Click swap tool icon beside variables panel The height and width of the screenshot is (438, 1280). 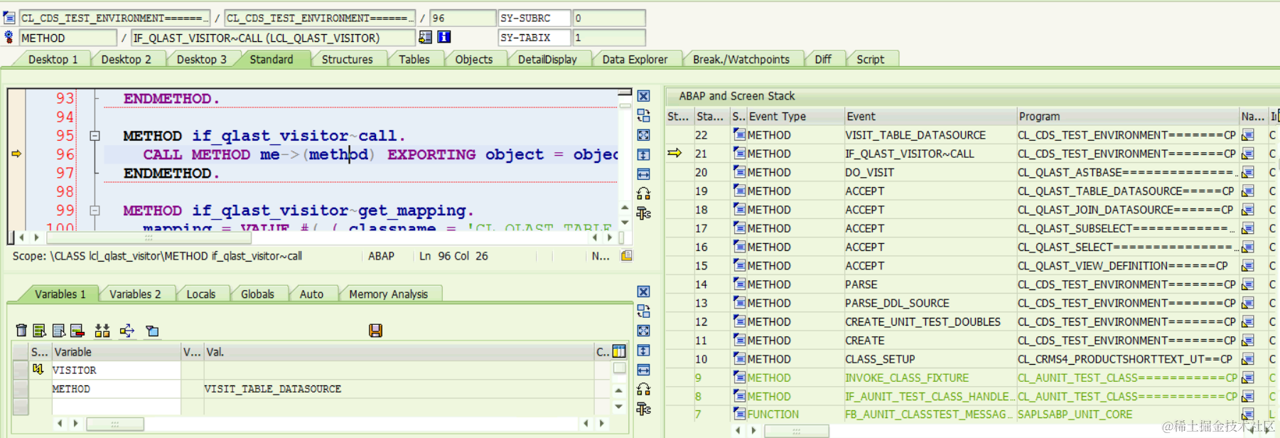(x=643, y=408)
